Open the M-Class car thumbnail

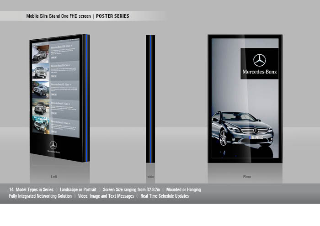coord(40,72)
